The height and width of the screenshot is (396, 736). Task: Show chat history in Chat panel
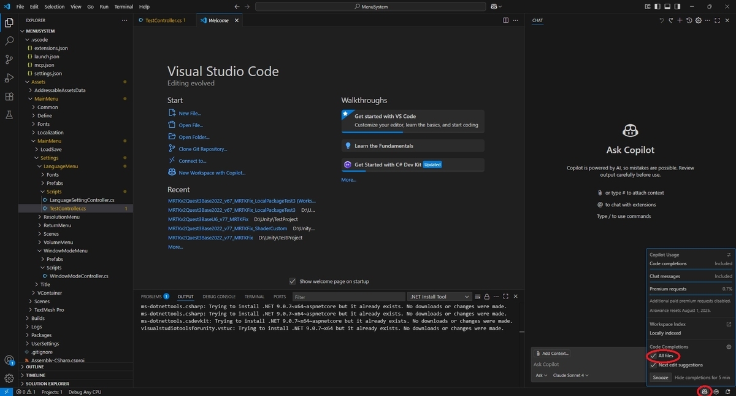coord(689,20)
